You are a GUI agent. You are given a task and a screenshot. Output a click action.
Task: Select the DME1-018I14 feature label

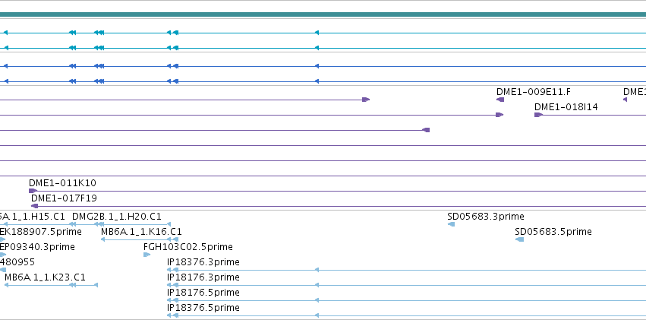(x=566, y=107)
